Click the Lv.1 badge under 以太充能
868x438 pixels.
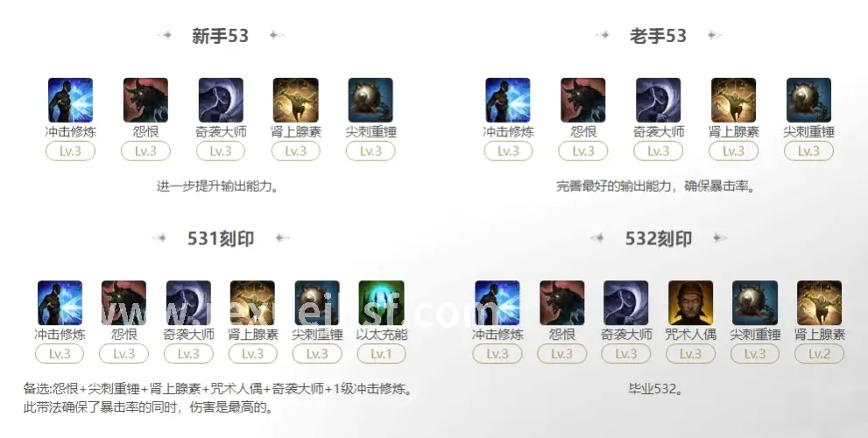pyautogui.click(x=381, y=354)
